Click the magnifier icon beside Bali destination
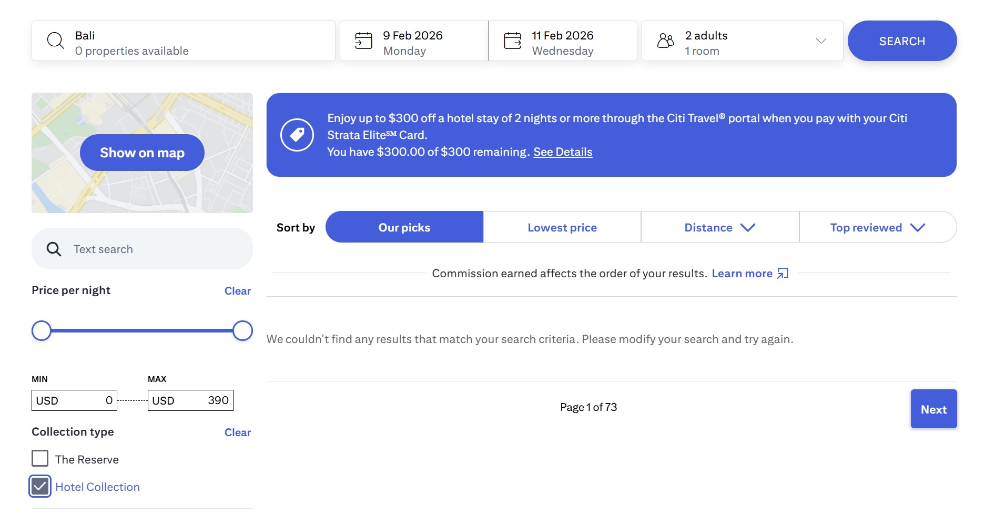Viewport: 1005px width, 514px height. [x=55, y=41]
